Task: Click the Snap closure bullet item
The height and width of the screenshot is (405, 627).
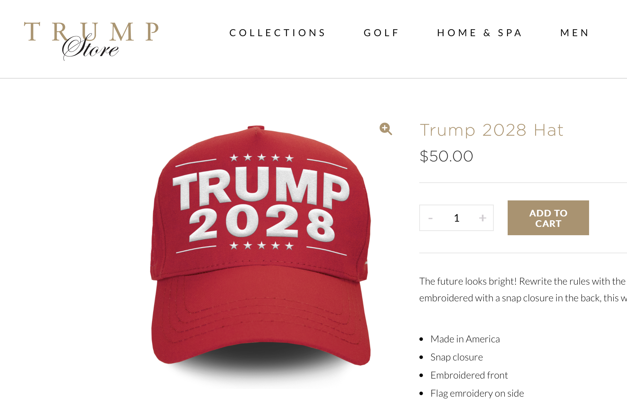Action: point(457,357)
